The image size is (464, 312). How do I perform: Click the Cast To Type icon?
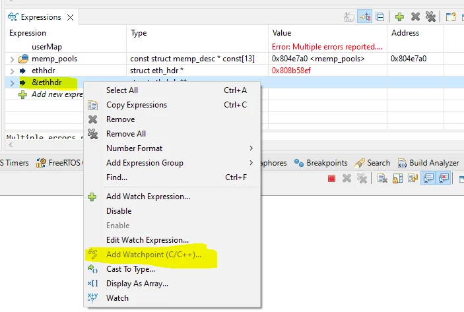point(92,269)
